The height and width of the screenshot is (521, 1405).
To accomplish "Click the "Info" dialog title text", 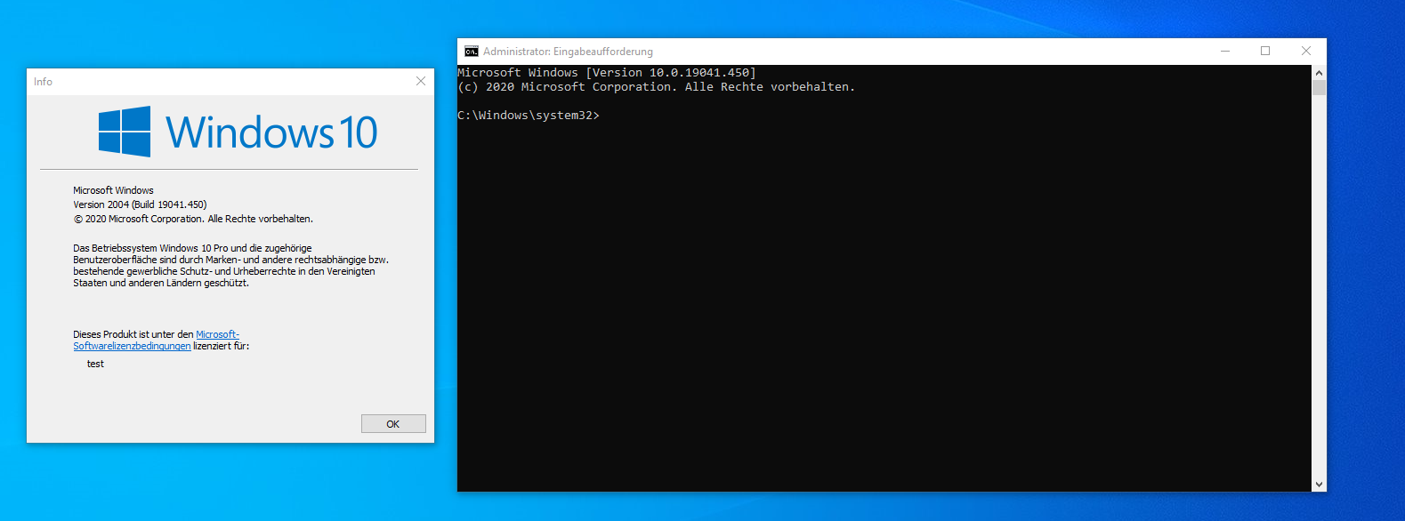I will (x=43, y=81).
